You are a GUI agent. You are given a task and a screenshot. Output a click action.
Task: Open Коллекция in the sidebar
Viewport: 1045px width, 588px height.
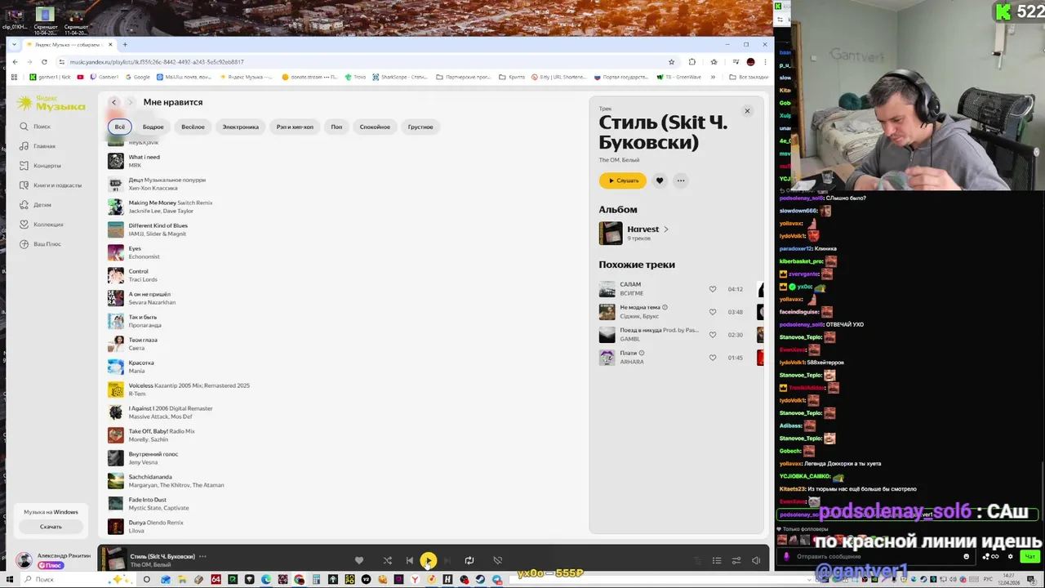click(42, 225)
